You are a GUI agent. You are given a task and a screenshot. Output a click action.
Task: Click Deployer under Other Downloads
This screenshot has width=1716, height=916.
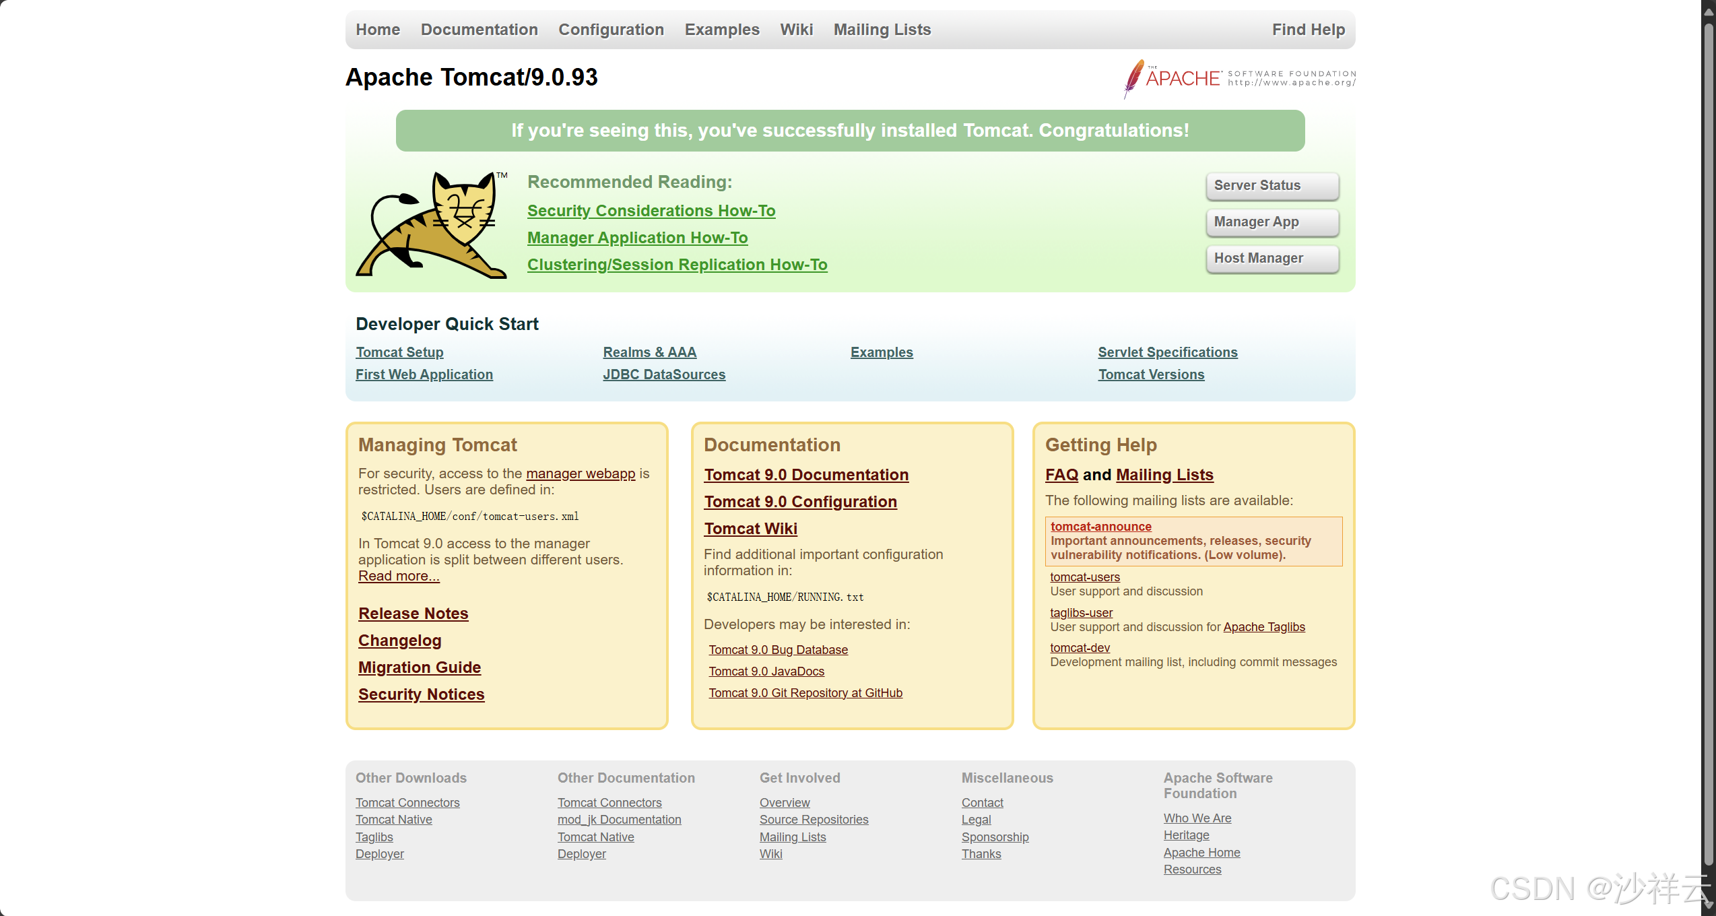pos(380,854)
